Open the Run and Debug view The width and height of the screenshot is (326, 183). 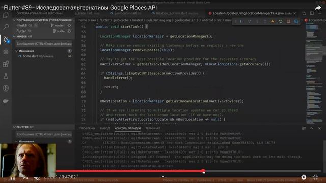pos(6,51)
